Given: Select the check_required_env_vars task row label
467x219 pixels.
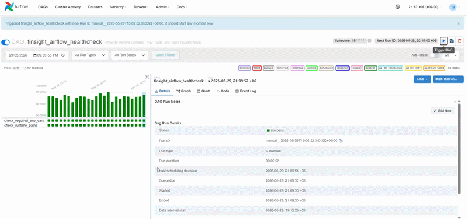Looking at the screenshot, I should point(24,121).
